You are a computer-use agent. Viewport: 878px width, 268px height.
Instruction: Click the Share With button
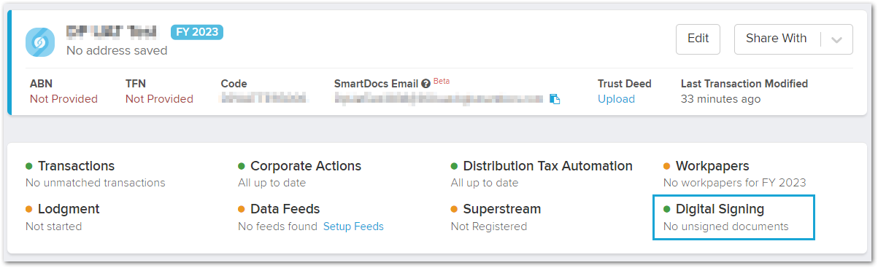tap(777, 39)
